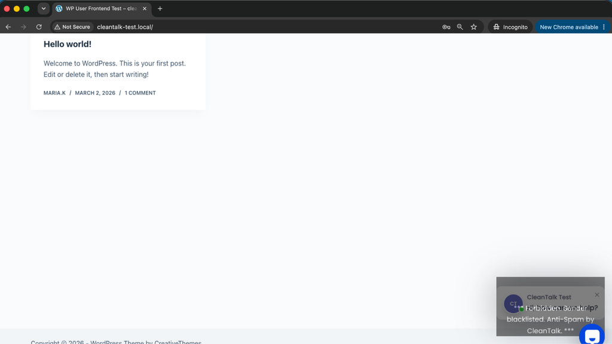Click the zoom magnifier icon in address bar
The image size is (612, 344).
point(460,27)
